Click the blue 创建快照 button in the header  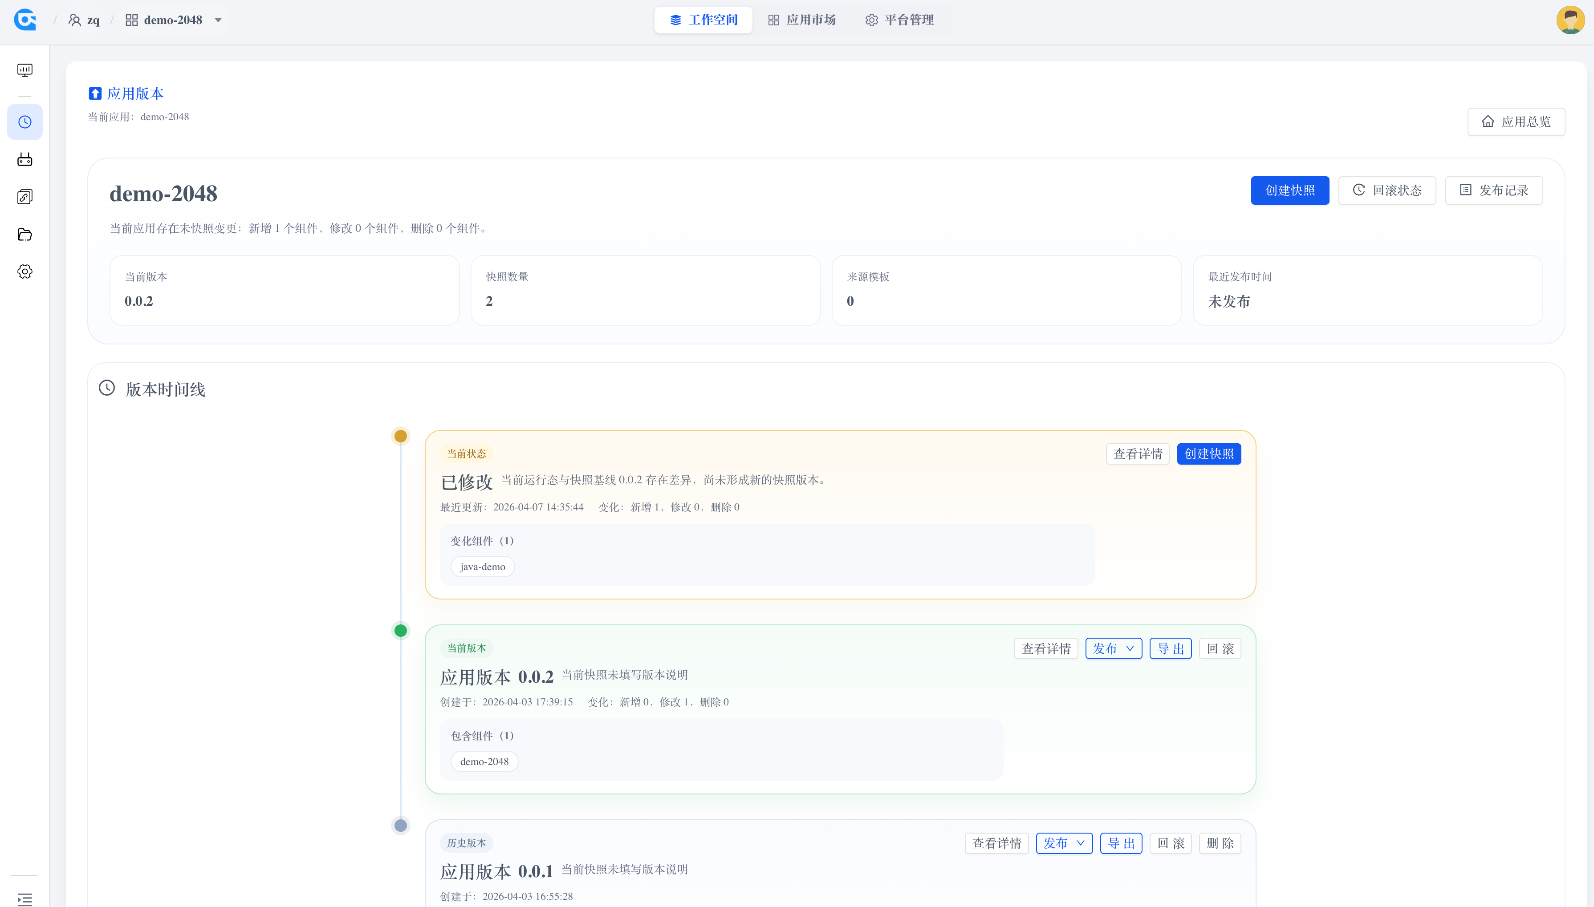tap(1289, 190)
